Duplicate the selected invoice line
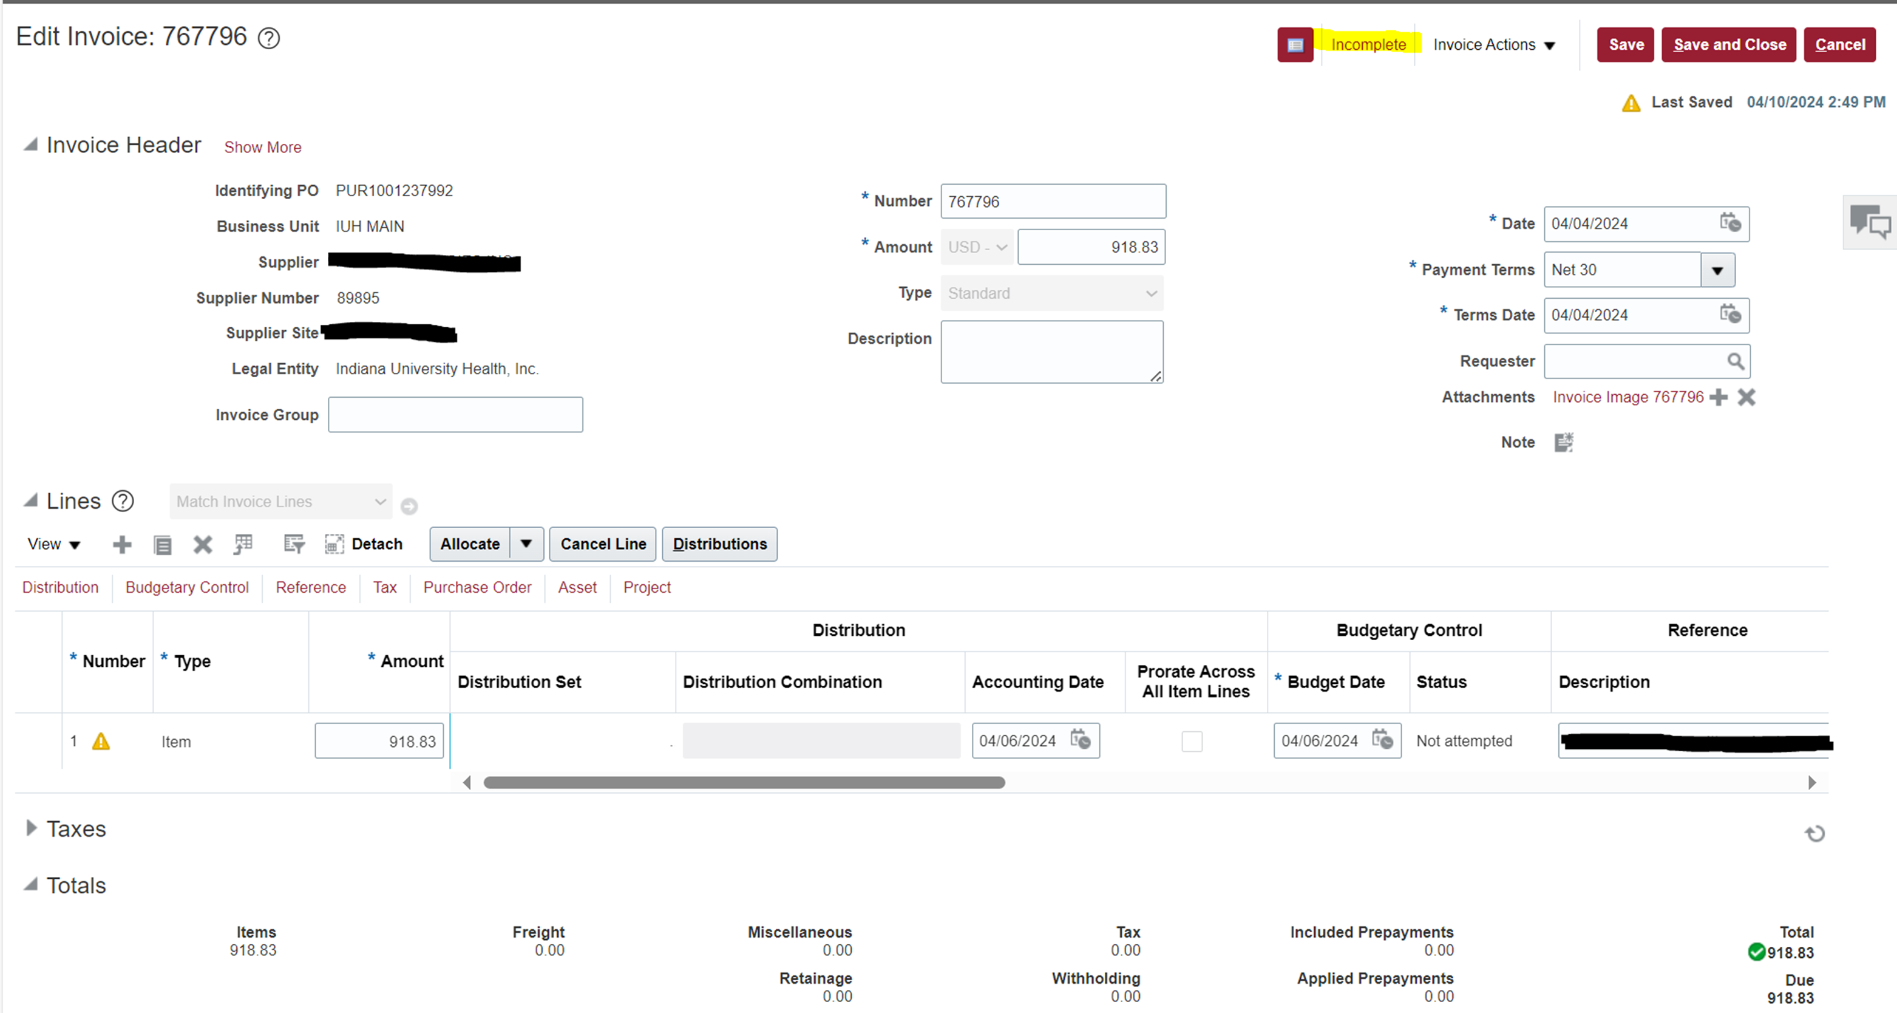Viewport: 1897px width, 1013px height. click(x=163, y=544)
